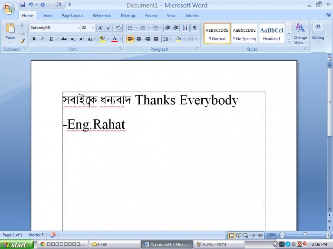Viewport: 333px width, 249px height.
Task: Go to the Review tab
Action: click(x=151, y=16)
